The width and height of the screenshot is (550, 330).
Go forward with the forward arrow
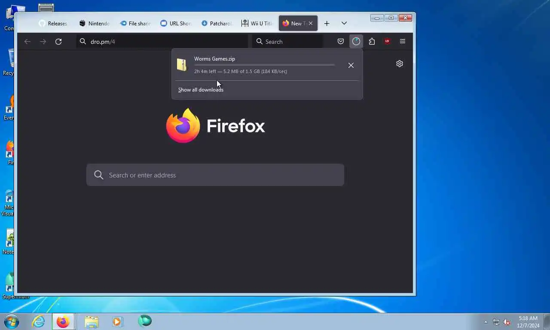point(43,42)
